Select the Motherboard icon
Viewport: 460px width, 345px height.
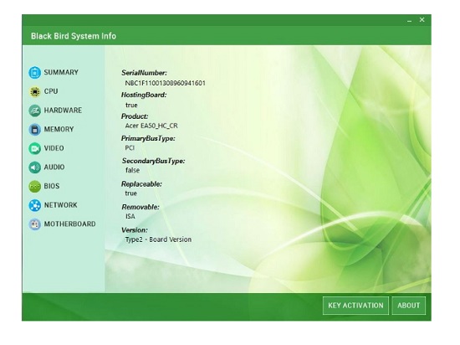pyautogui.click(x=34, y=224)
